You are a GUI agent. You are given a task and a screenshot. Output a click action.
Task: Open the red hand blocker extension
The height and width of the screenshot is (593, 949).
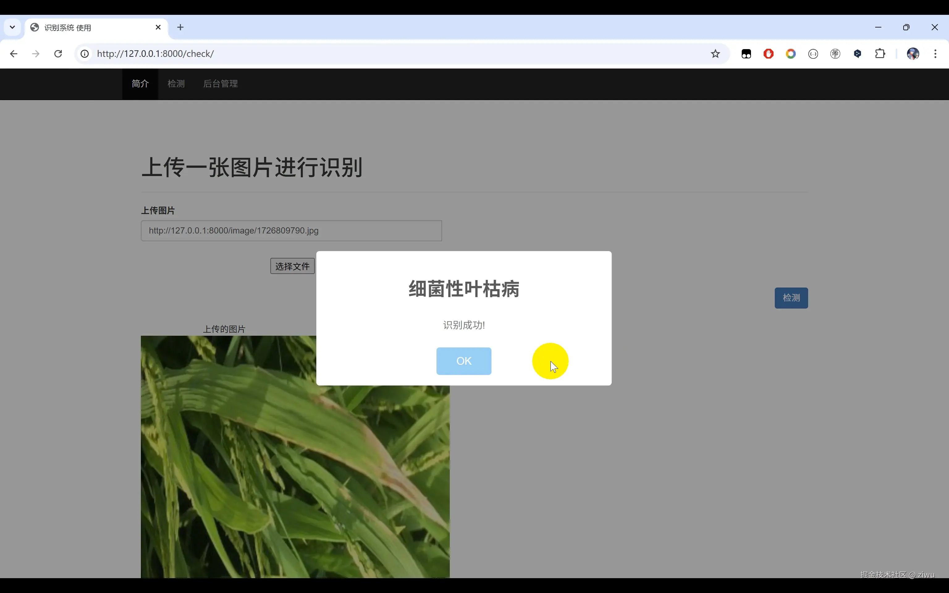768,54
